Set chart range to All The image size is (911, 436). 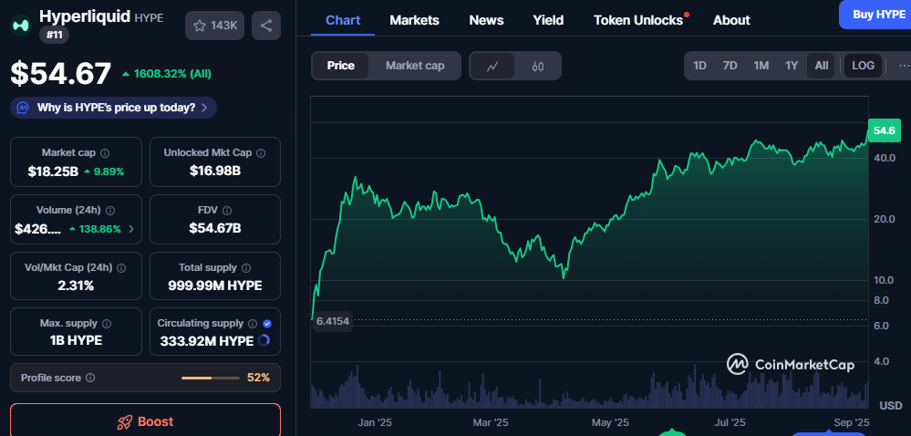coord(821,66)
